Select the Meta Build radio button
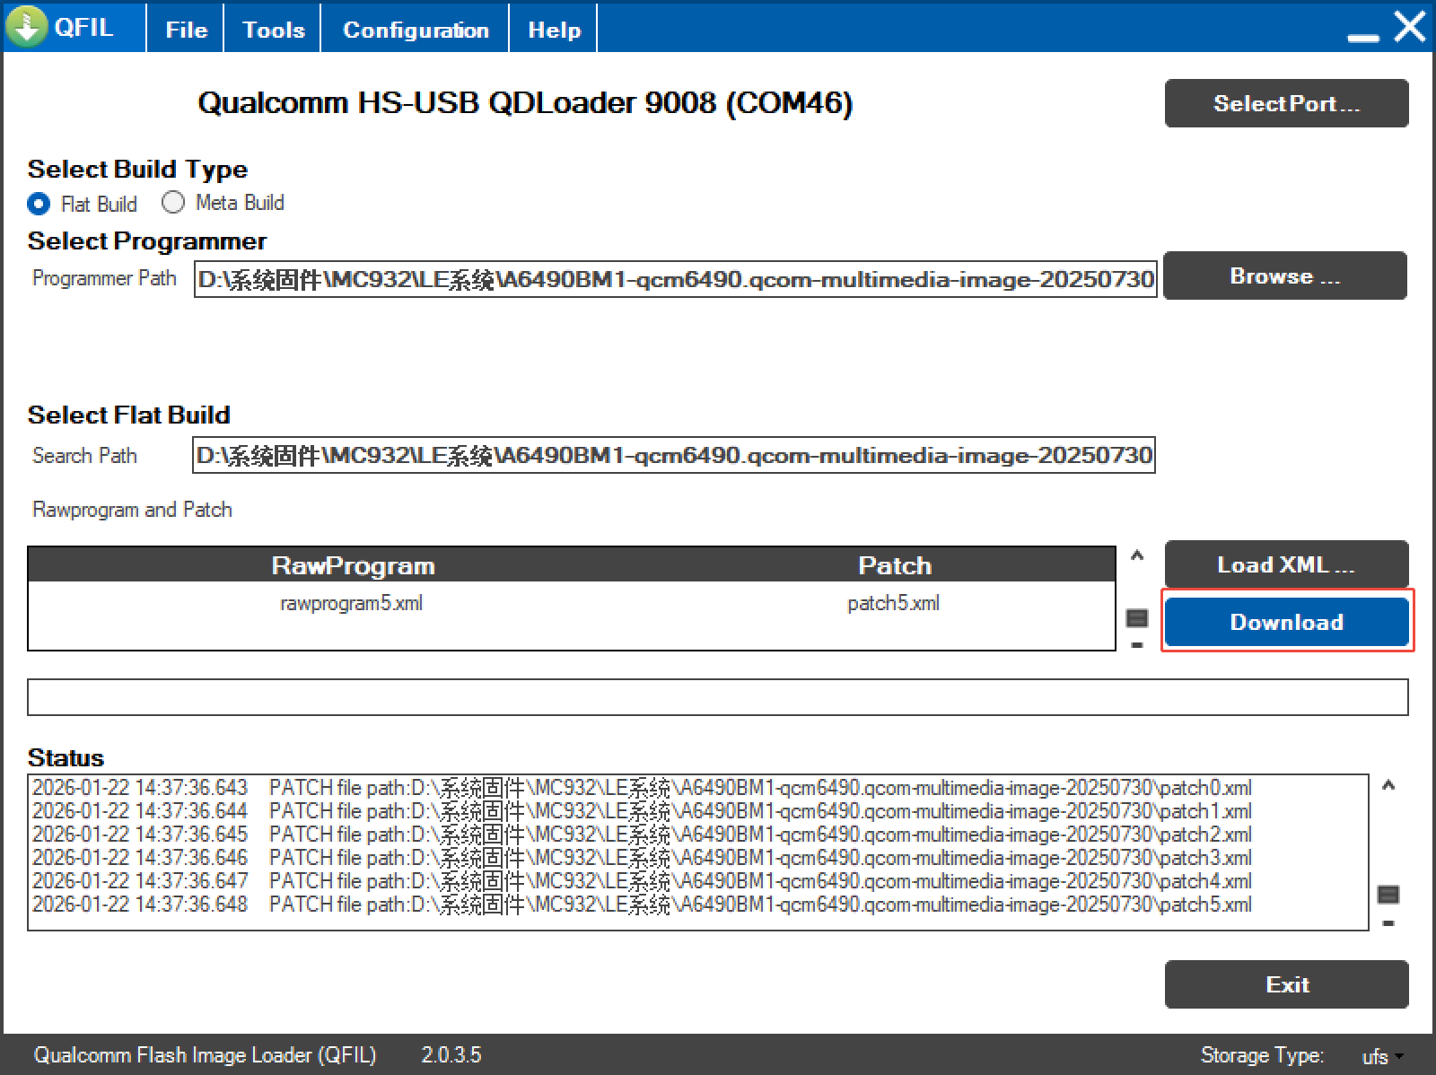This screenshot has width=1436, height=1075. tap(173, 203)
